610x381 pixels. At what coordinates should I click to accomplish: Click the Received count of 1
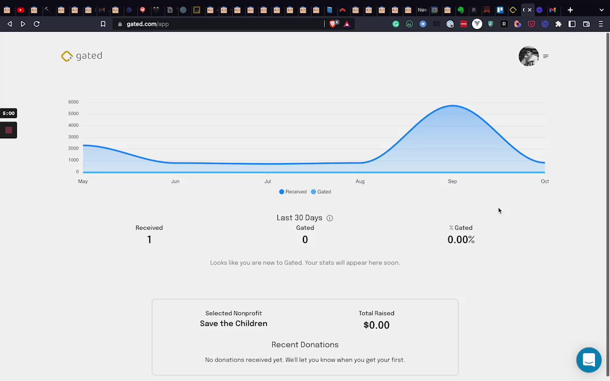[x=149, y=240]
